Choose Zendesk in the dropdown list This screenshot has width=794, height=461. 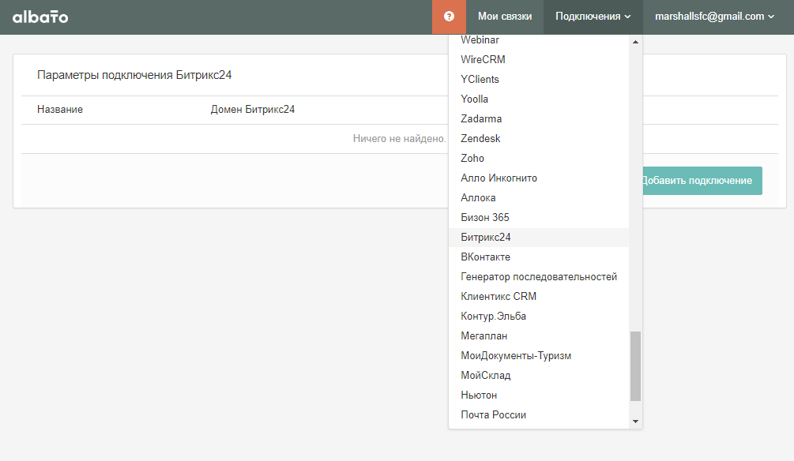click(539, 139)
